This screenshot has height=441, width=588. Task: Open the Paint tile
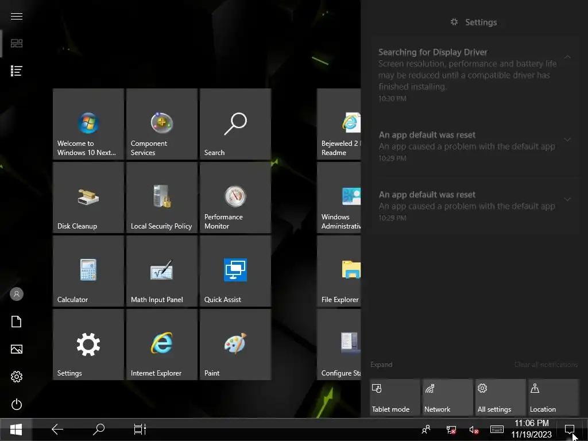click(235, 345)
